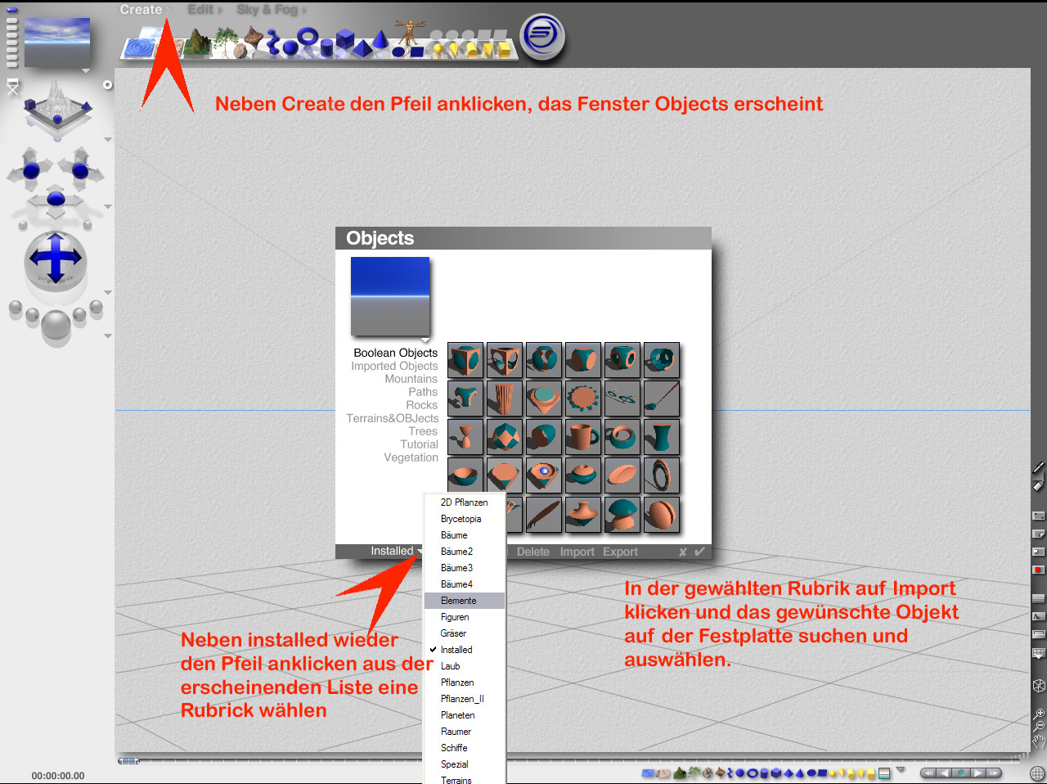
Task: Select the Vegetation category
Action: pyautogui.click(x=411, y=457)
